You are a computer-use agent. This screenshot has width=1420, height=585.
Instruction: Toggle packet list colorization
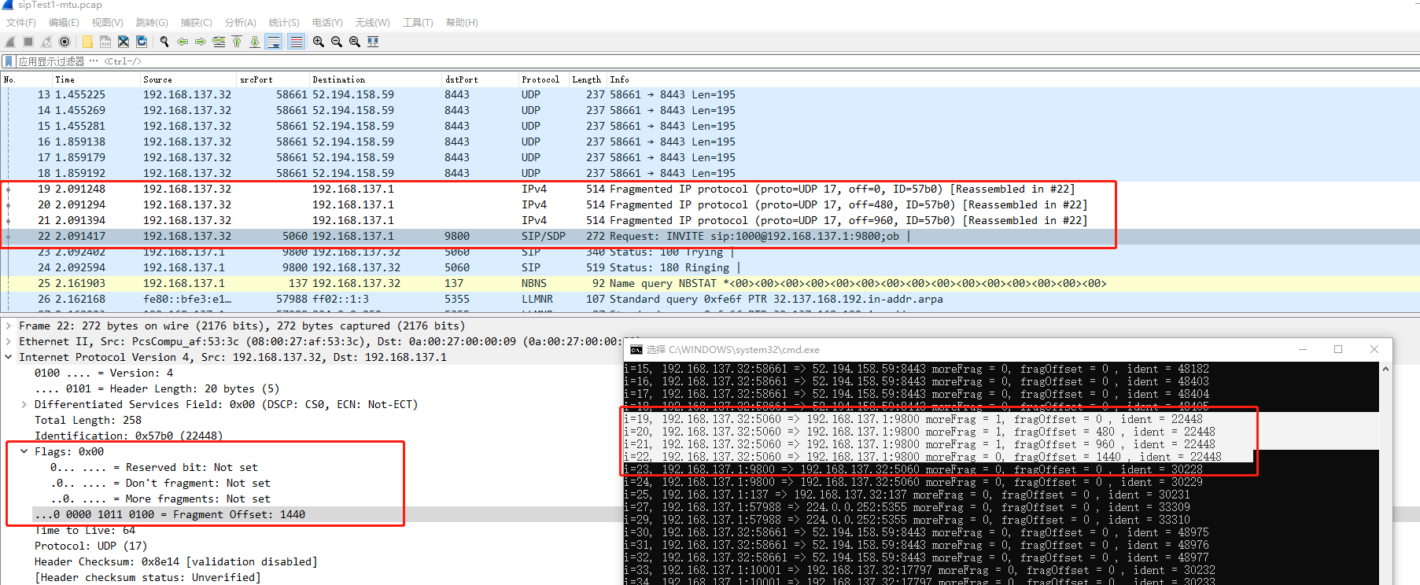[296, 42]
